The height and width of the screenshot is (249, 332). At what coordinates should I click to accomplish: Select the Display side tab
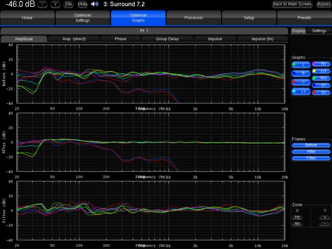point(298,31)
